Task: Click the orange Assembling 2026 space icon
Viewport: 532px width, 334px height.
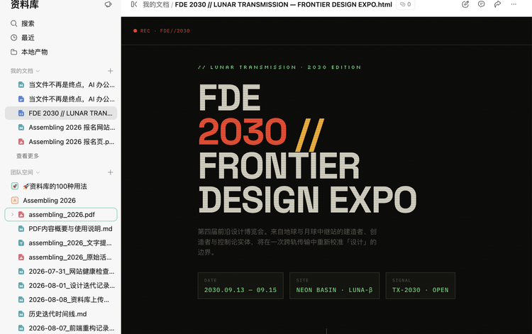Action: click(x=15, y=201)
